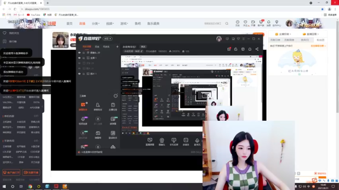This screenshot has width=339, height=190.
Task: Click the streamer avatar thumbnail on room page
Action: tap(61, 40)
